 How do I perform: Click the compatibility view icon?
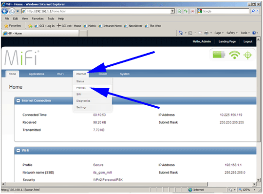pos(179,11)
